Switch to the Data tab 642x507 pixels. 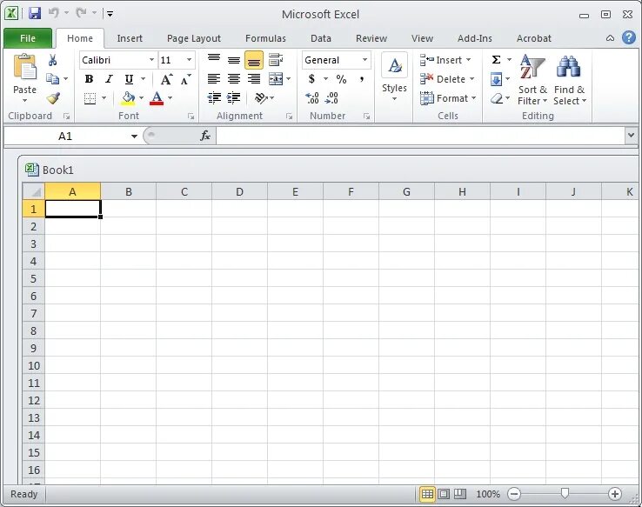point(321,38)
